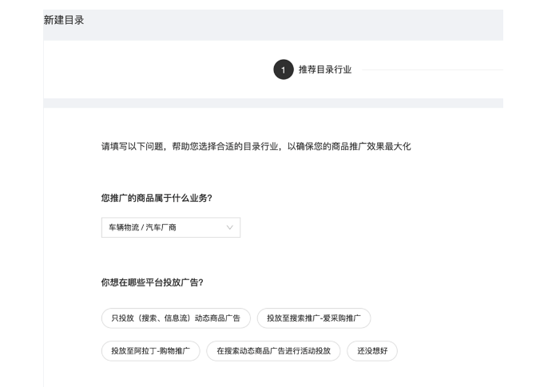Select 只投放（搜索、信息流）动态商品广告 option
The height and width of the screenshot is (387, 548).
pos(176,318)
